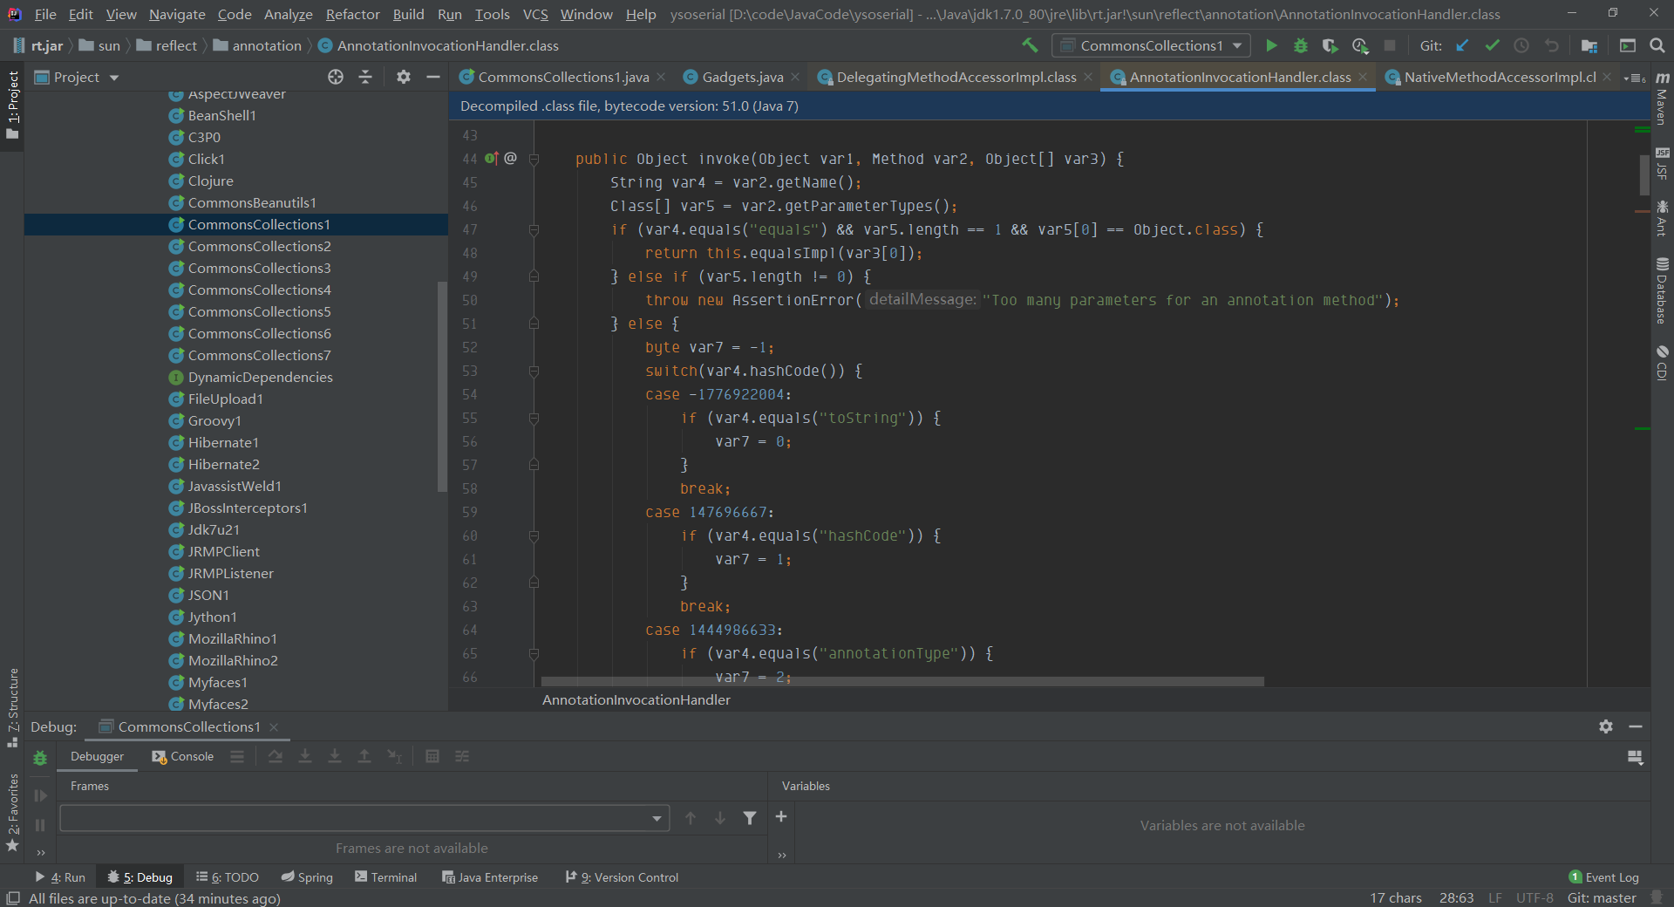Open Search Everywhere magnifier icon
Screen dimensions: 1674x907
pos(1657,46)
